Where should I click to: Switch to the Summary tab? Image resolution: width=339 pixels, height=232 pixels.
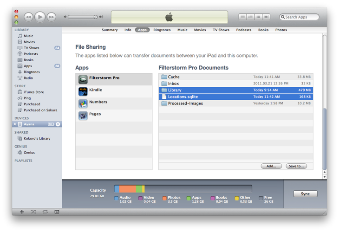pos(110,30)
